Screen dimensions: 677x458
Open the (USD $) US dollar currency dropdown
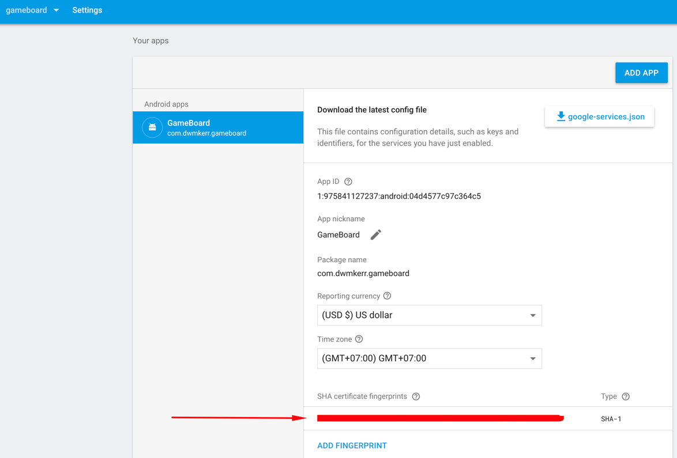coord(429,315)
